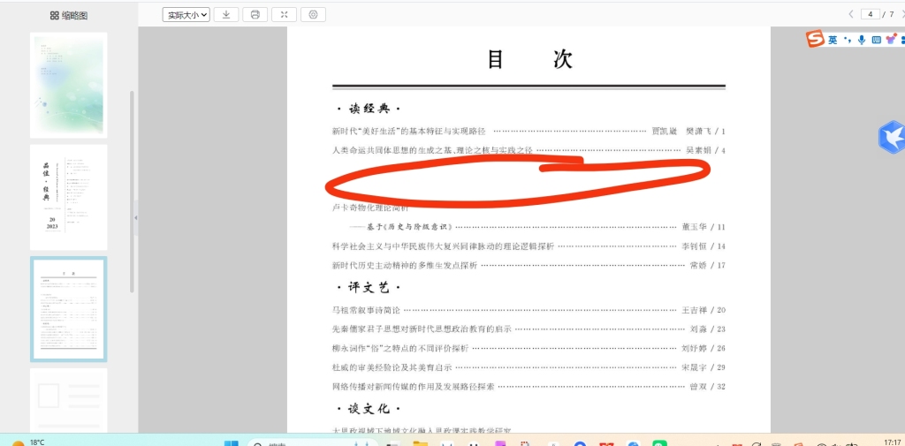
Task: Click the print icon in the toolbar
Action: 255,14
